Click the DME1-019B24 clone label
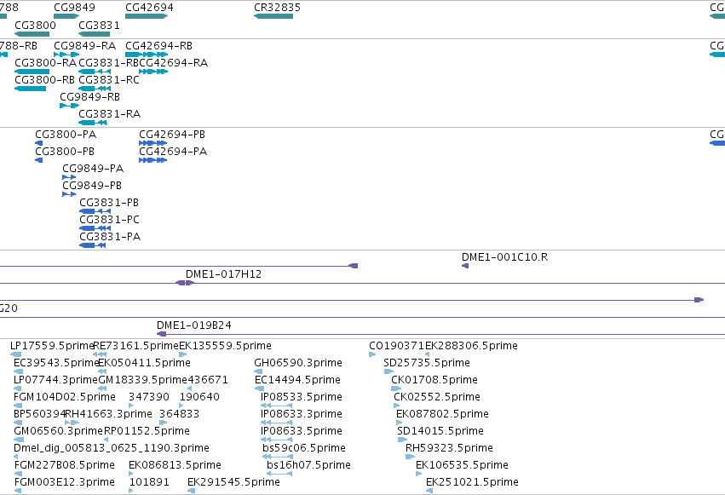Image resolution: width=725 pixels, height=495 pixels. [193, 325]
